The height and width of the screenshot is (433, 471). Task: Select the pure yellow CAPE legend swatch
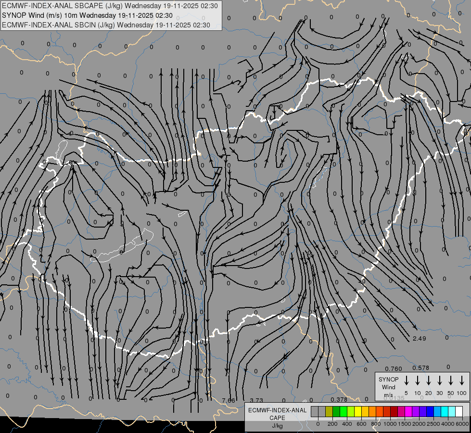coord(358,411)
